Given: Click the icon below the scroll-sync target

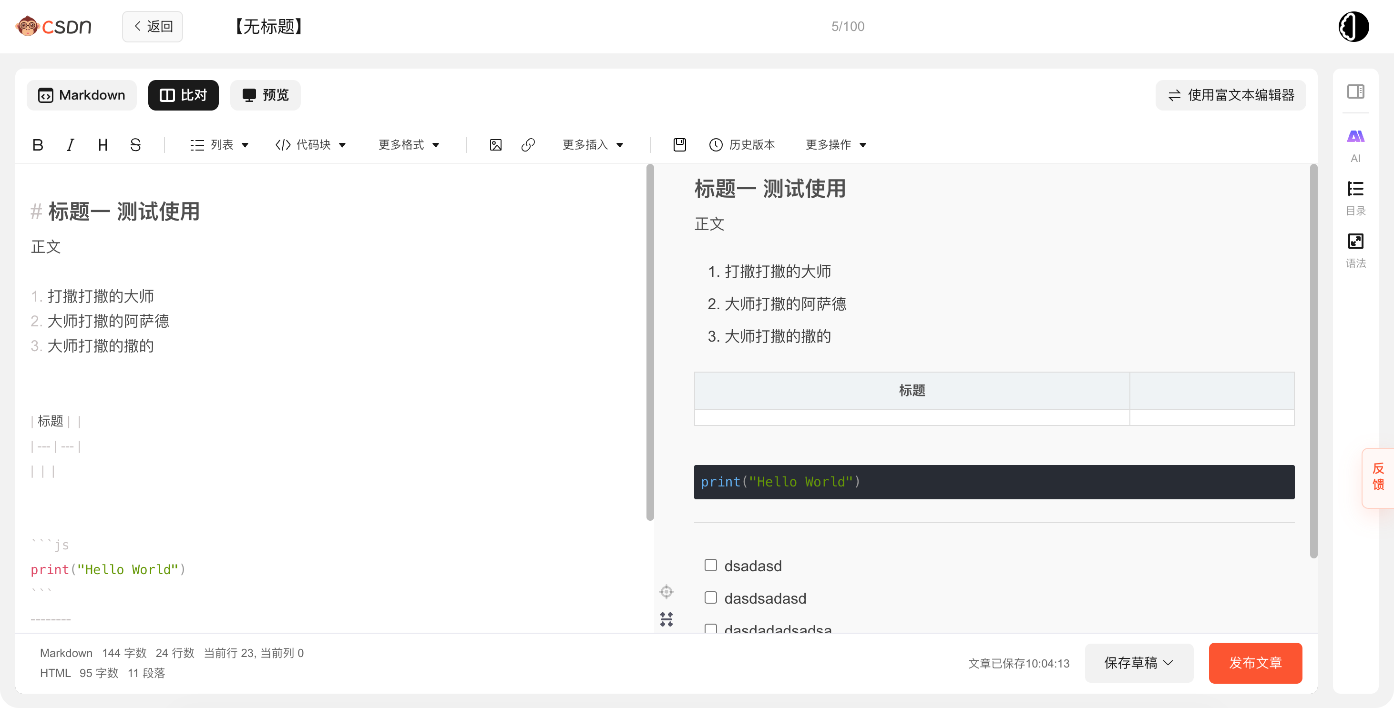Looking at the screenshot, I should 666,619.
